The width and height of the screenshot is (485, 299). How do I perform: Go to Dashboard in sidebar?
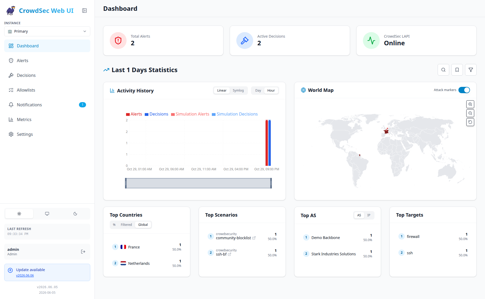[47, 46]
